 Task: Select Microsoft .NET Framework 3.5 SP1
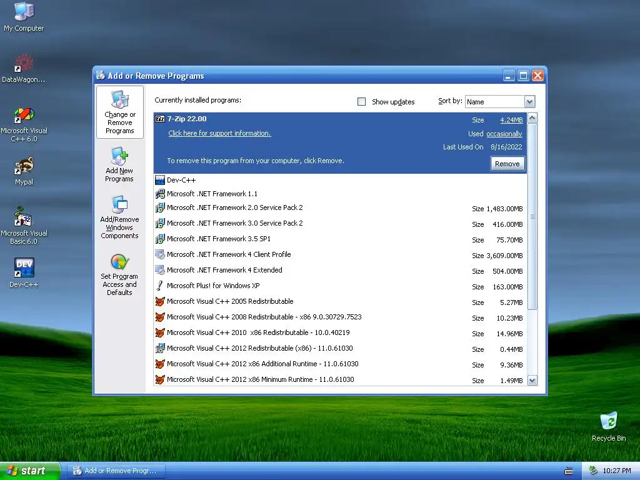341,239
